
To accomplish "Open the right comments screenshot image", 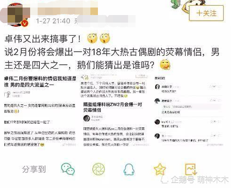I will (188, 111).
